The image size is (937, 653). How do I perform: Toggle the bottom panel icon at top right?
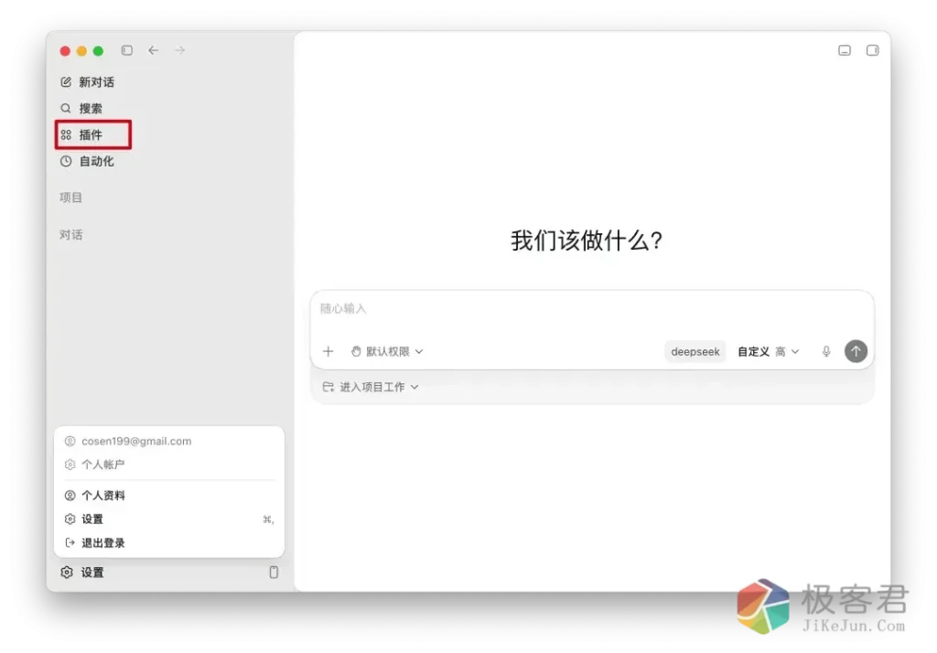tap(845, 50)
